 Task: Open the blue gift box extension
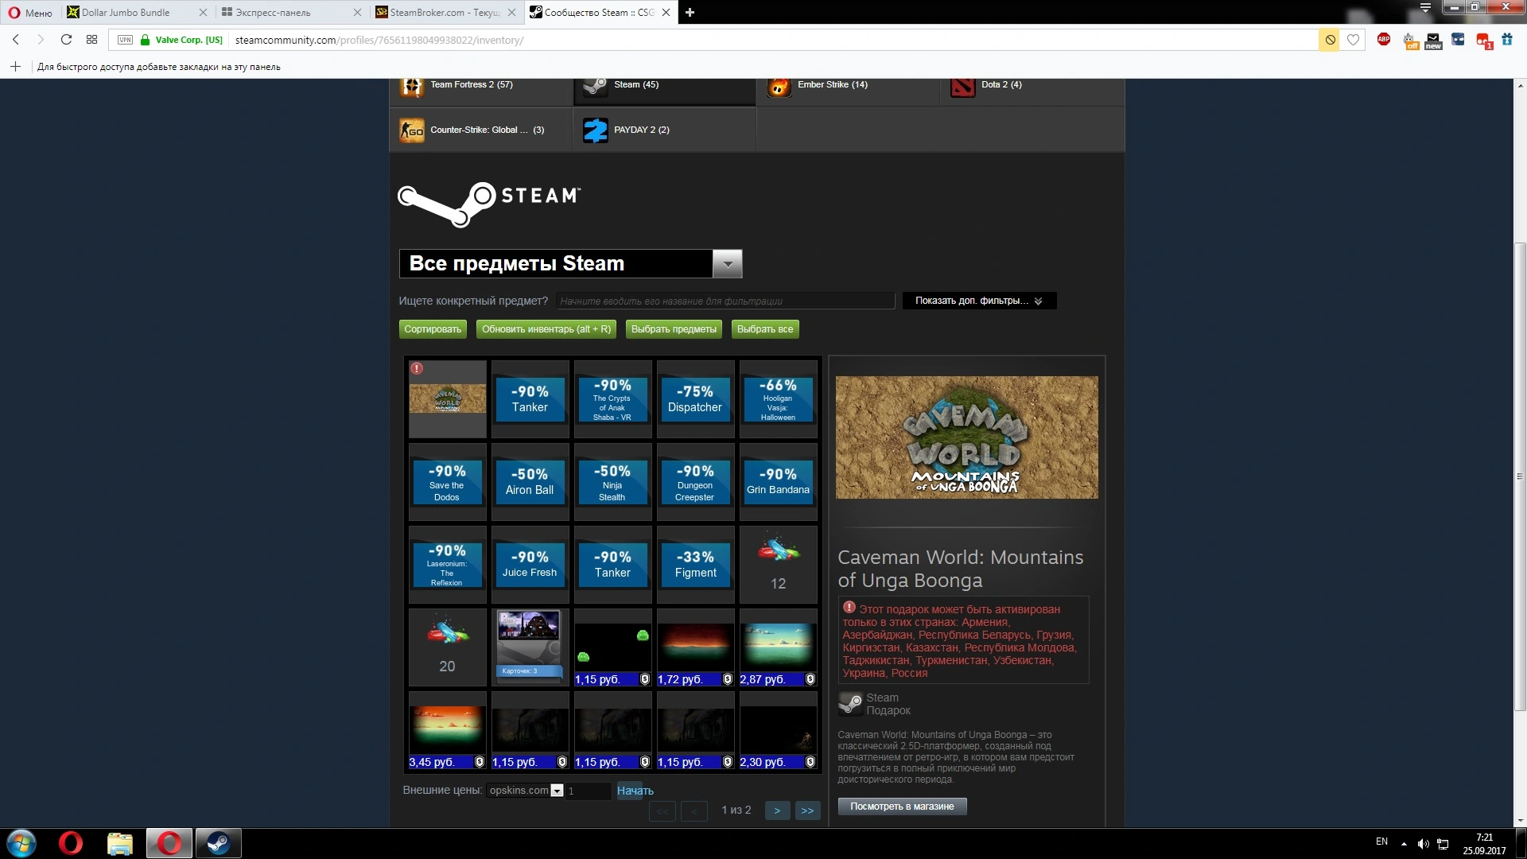tap(1507, 40)
